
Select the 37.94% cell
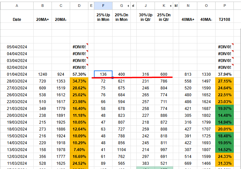pos(225,74)
